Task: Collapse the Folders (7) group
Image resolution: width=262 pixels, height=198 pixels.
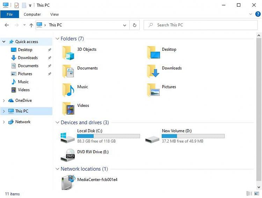Action: (x=57, y=39)
